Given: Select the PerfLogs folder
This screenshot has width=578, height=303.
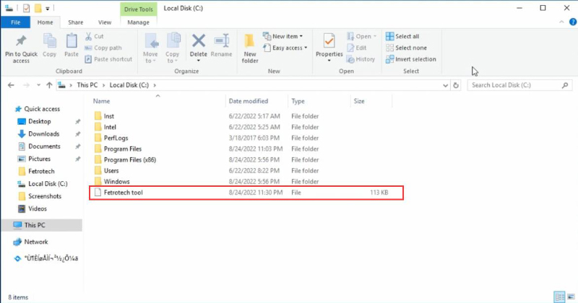Looking at the screenshot, I should (x=116, y=138).
